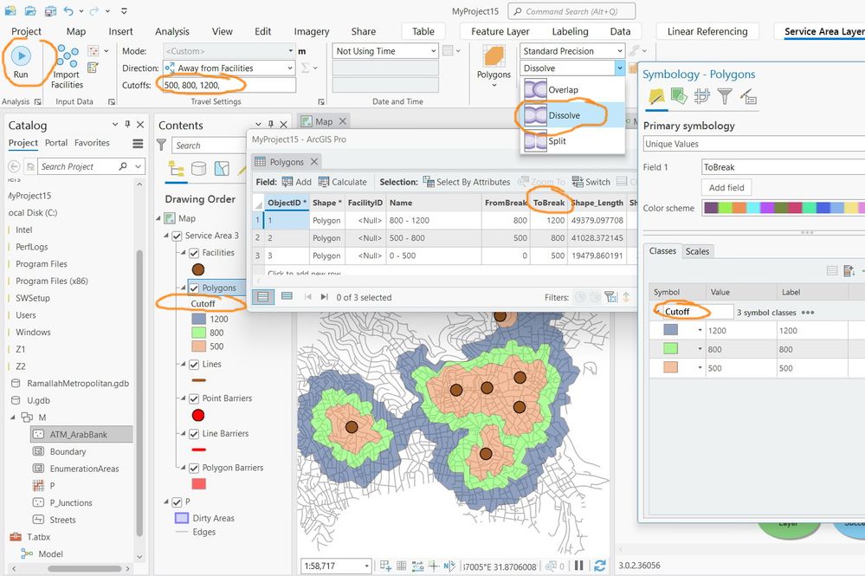Open Direction dropdown Away from Facilities

pyautogui.click(x=229, y=68)
